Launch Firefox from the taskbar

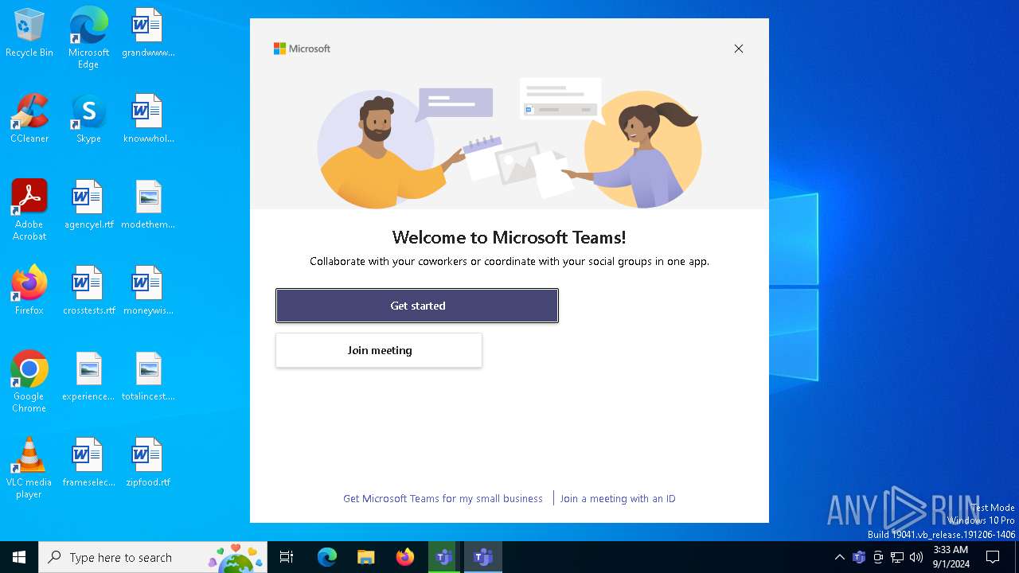405,557
